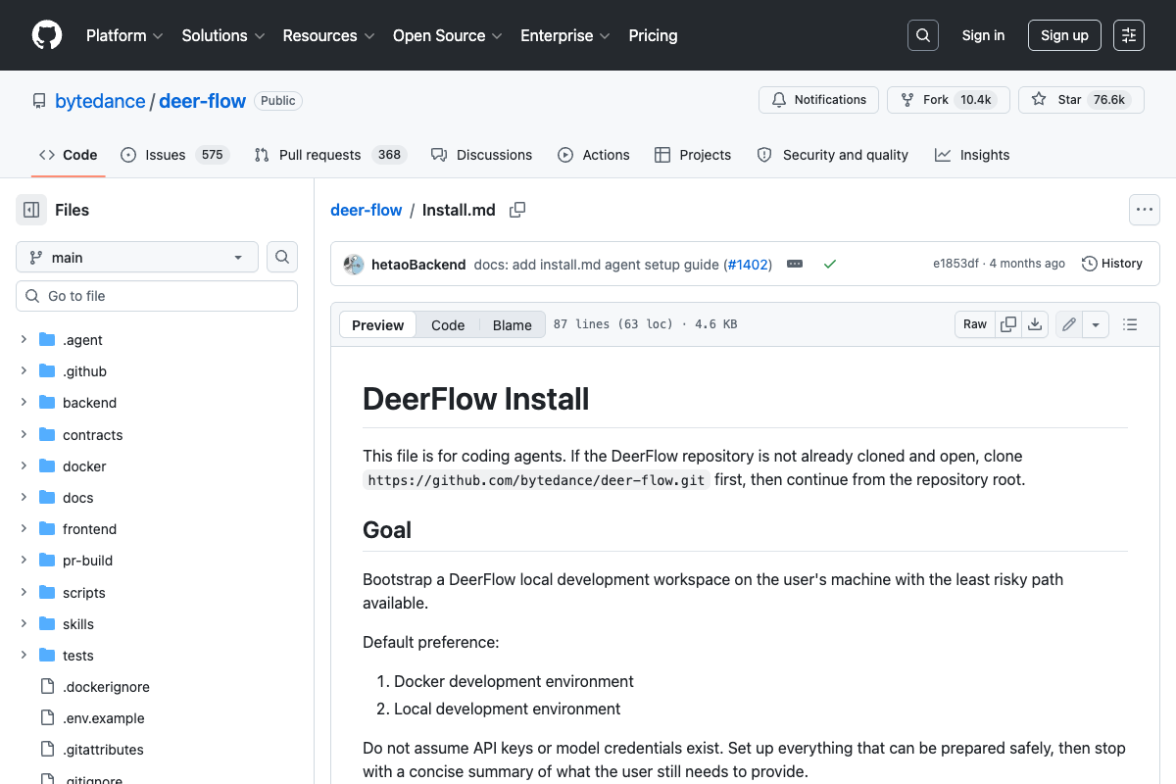Open the Enterprise menu
This screenshot has width=1176, height=784.
coord(565,35)
